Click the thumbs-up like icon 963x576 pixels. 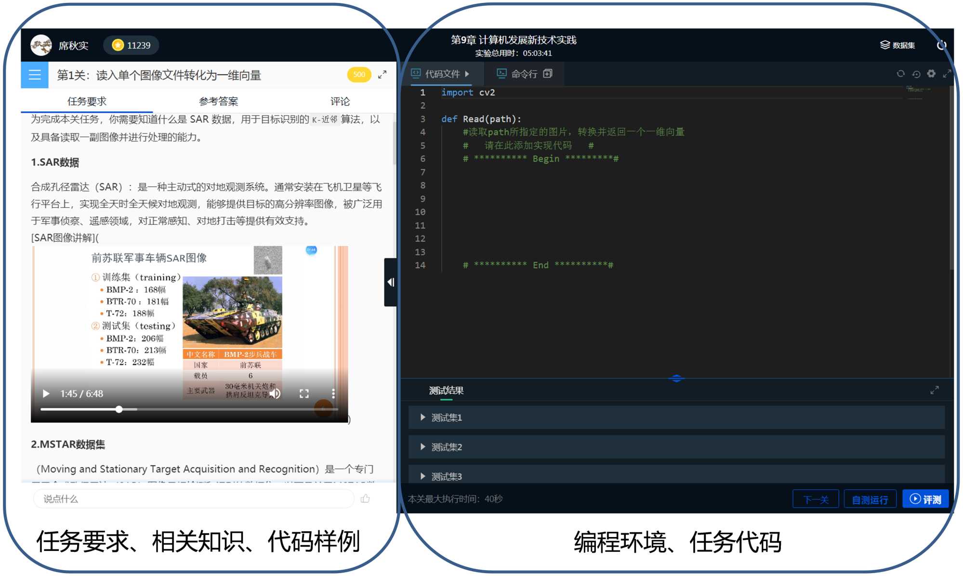365,498
